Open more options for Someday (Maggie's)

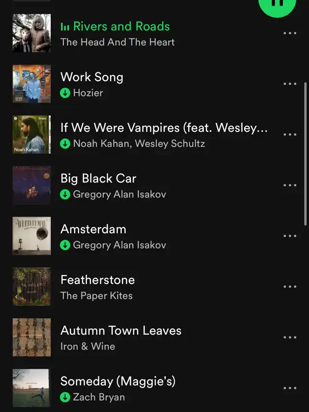290,388
